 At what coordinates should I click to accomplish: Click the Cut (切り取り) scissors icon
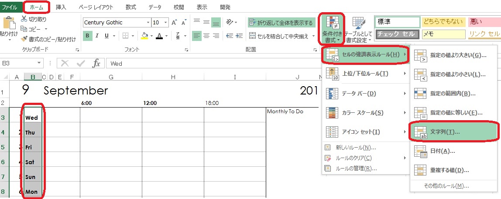click(24, 19)
